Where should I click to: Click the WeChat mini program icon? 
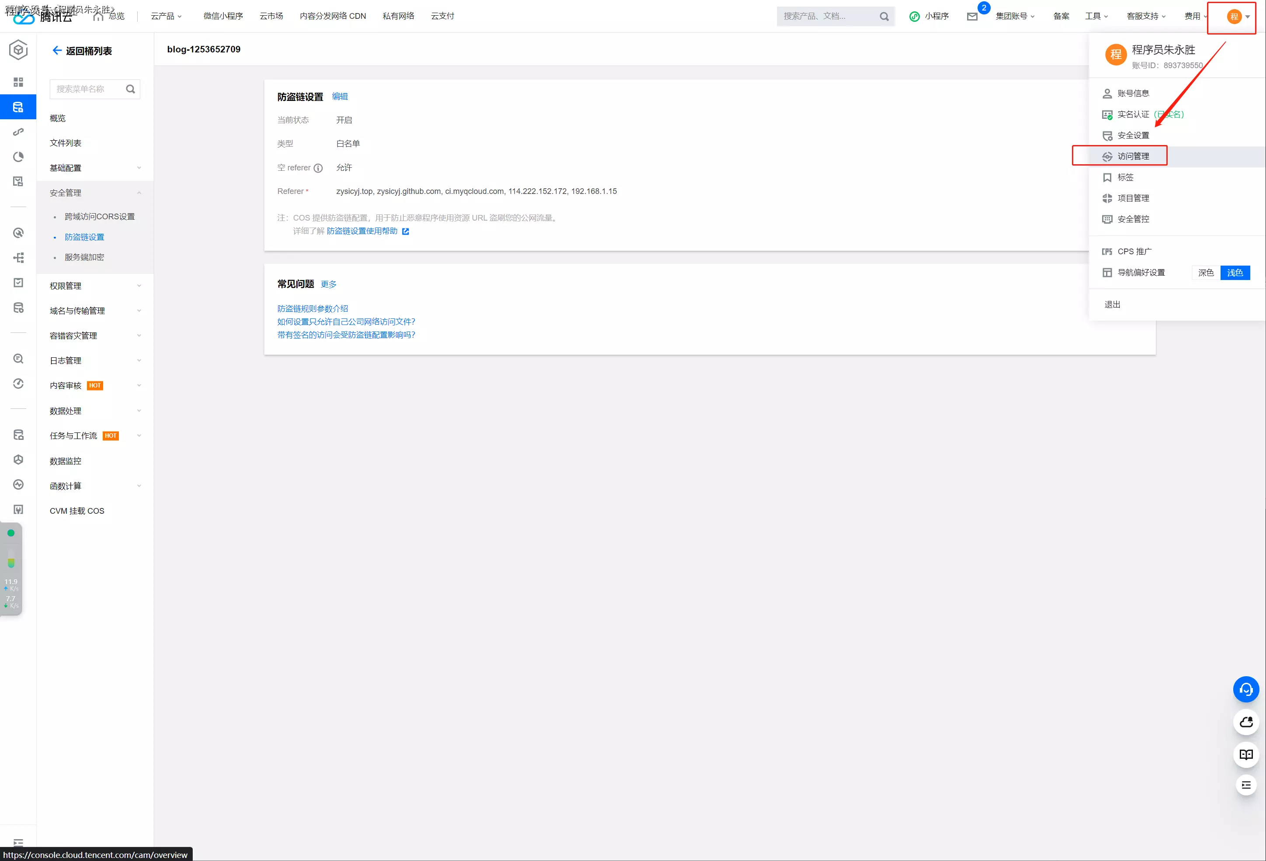pos(915,16)
